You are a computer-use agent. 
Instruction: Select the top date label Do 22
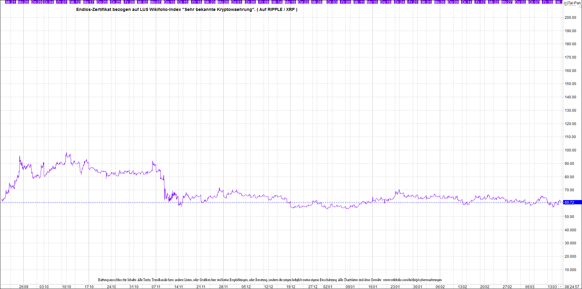[303, 2]
